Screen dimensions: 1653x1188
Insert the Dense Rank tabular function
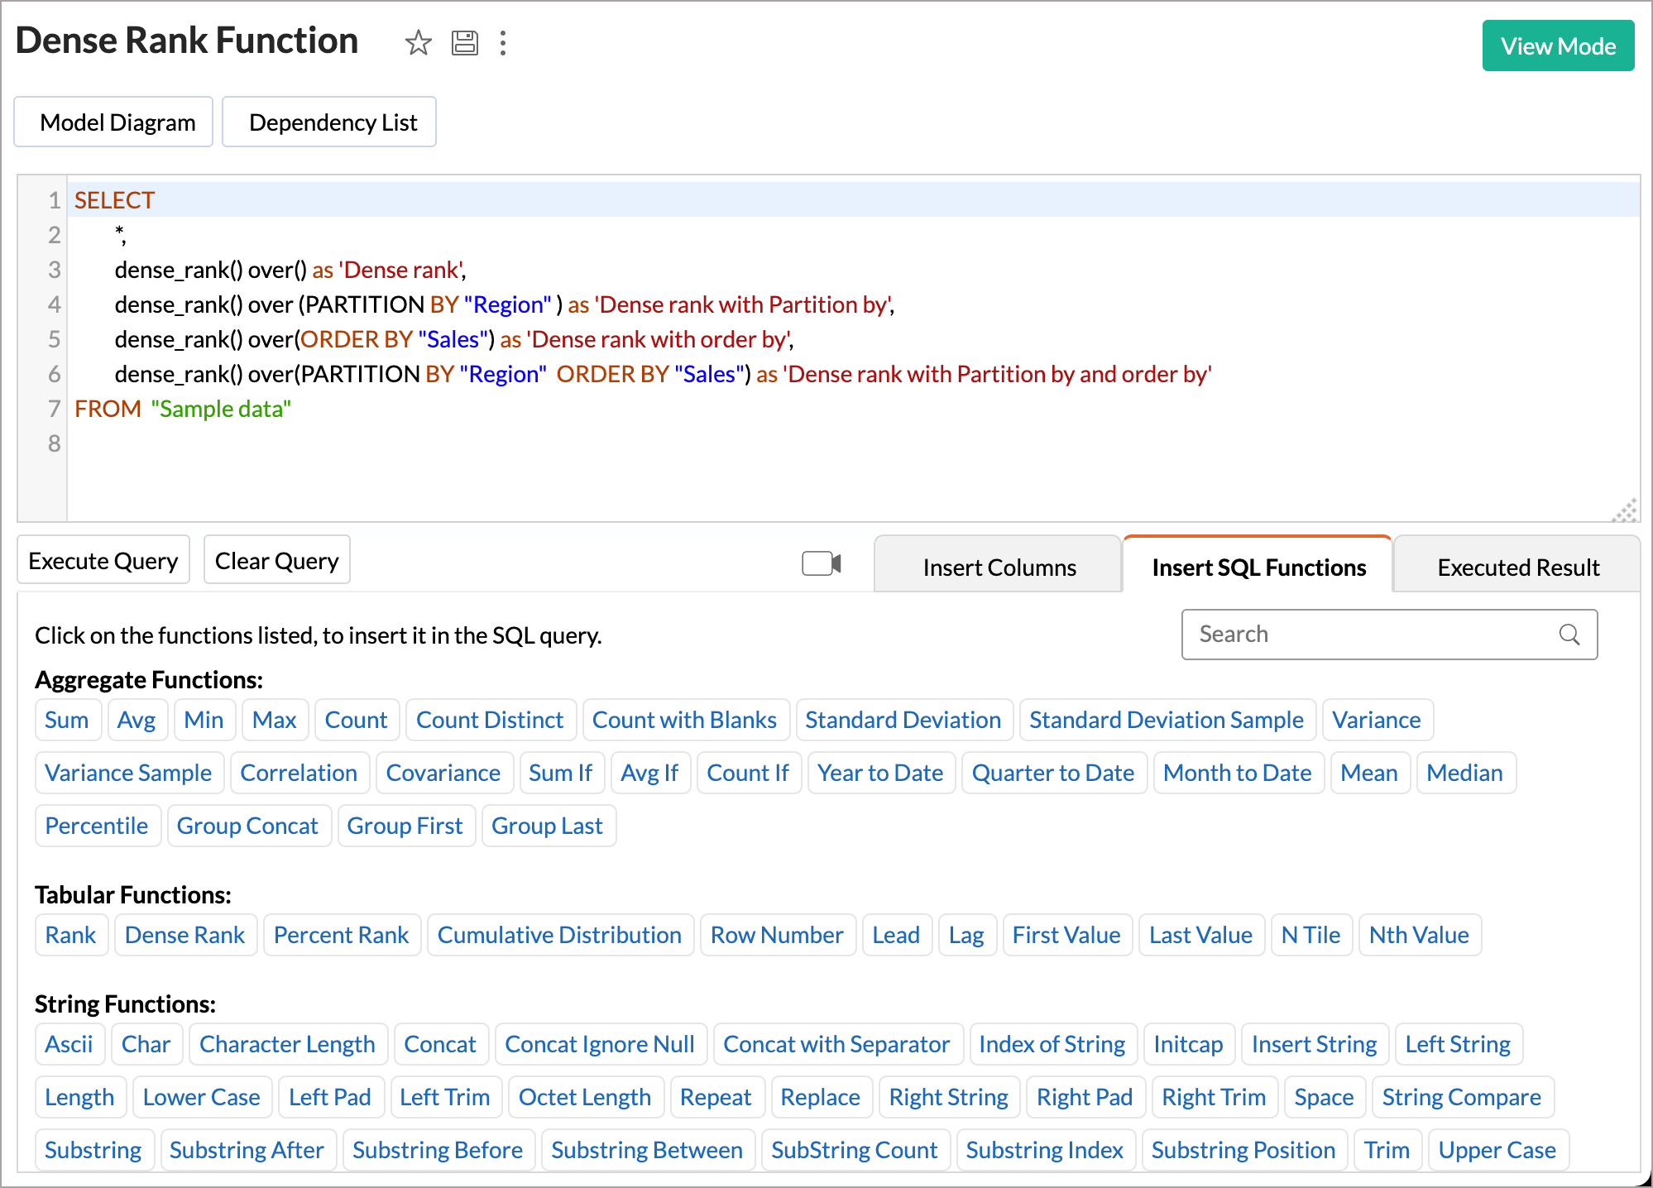(184, 934)
